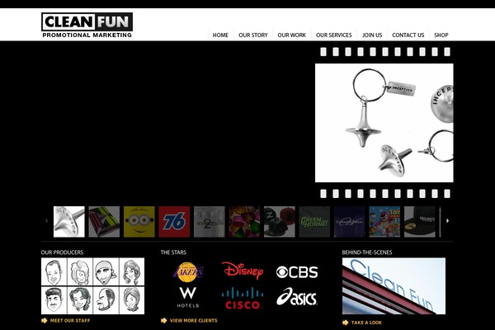Show next thumbnails with right carousel arrow
This screenshot has width=495, height=330.
point(447,221)
